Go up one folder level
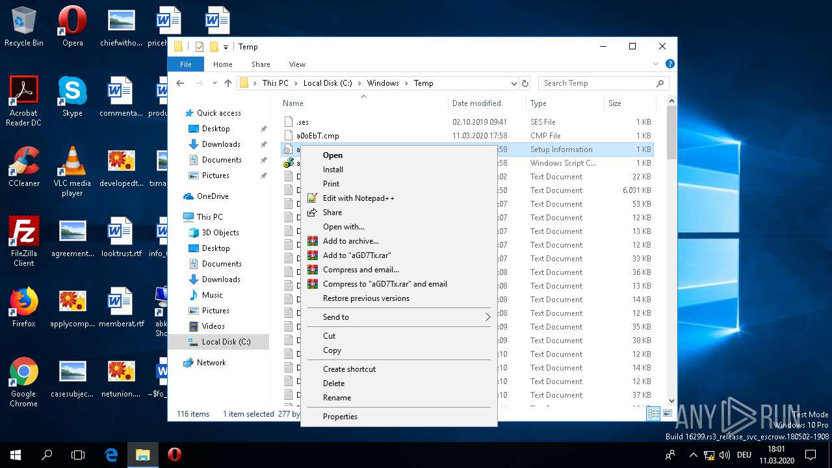This screenshot has width=832, height=468. pyautogui.click(x=227, y=83)
